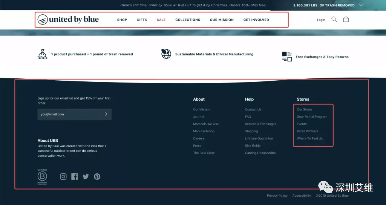
Task: Open the Careers footer link
Action: [x=199, y=138]
